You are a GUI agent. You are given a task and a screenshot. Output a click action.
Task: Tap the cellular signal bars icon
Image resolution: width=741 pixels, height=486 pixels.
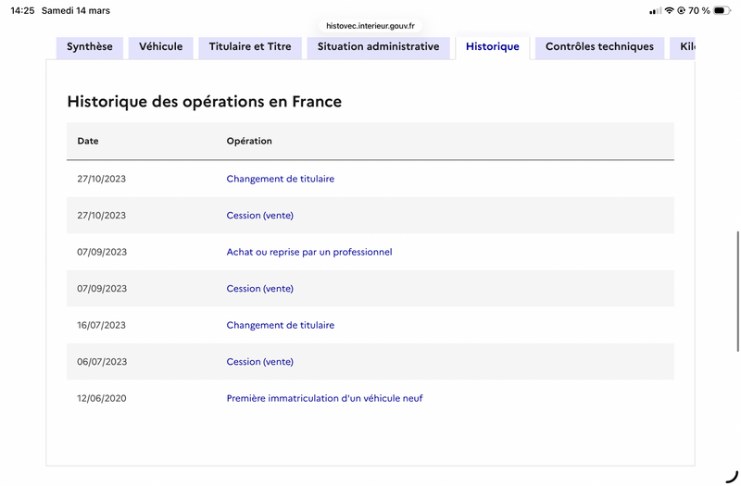pos(655,11)
